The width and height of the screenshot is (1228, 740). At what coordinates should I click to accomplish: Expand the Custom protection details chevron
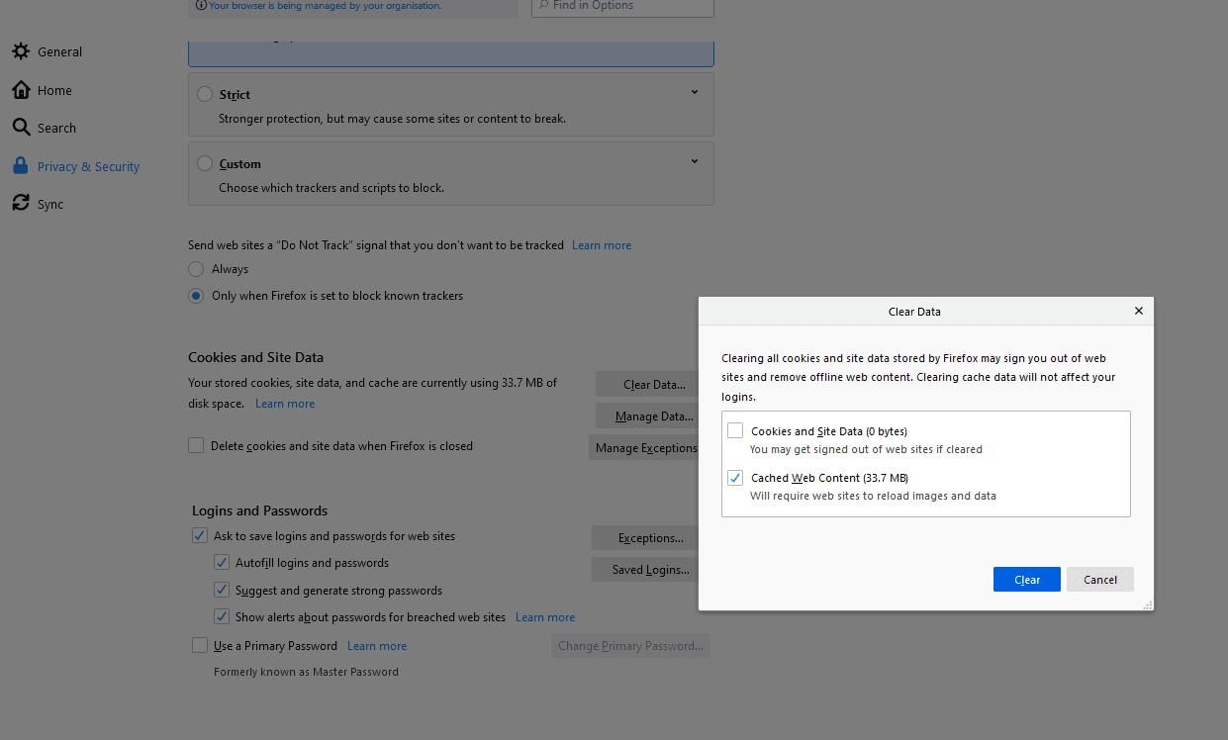(x=694, y=161)
